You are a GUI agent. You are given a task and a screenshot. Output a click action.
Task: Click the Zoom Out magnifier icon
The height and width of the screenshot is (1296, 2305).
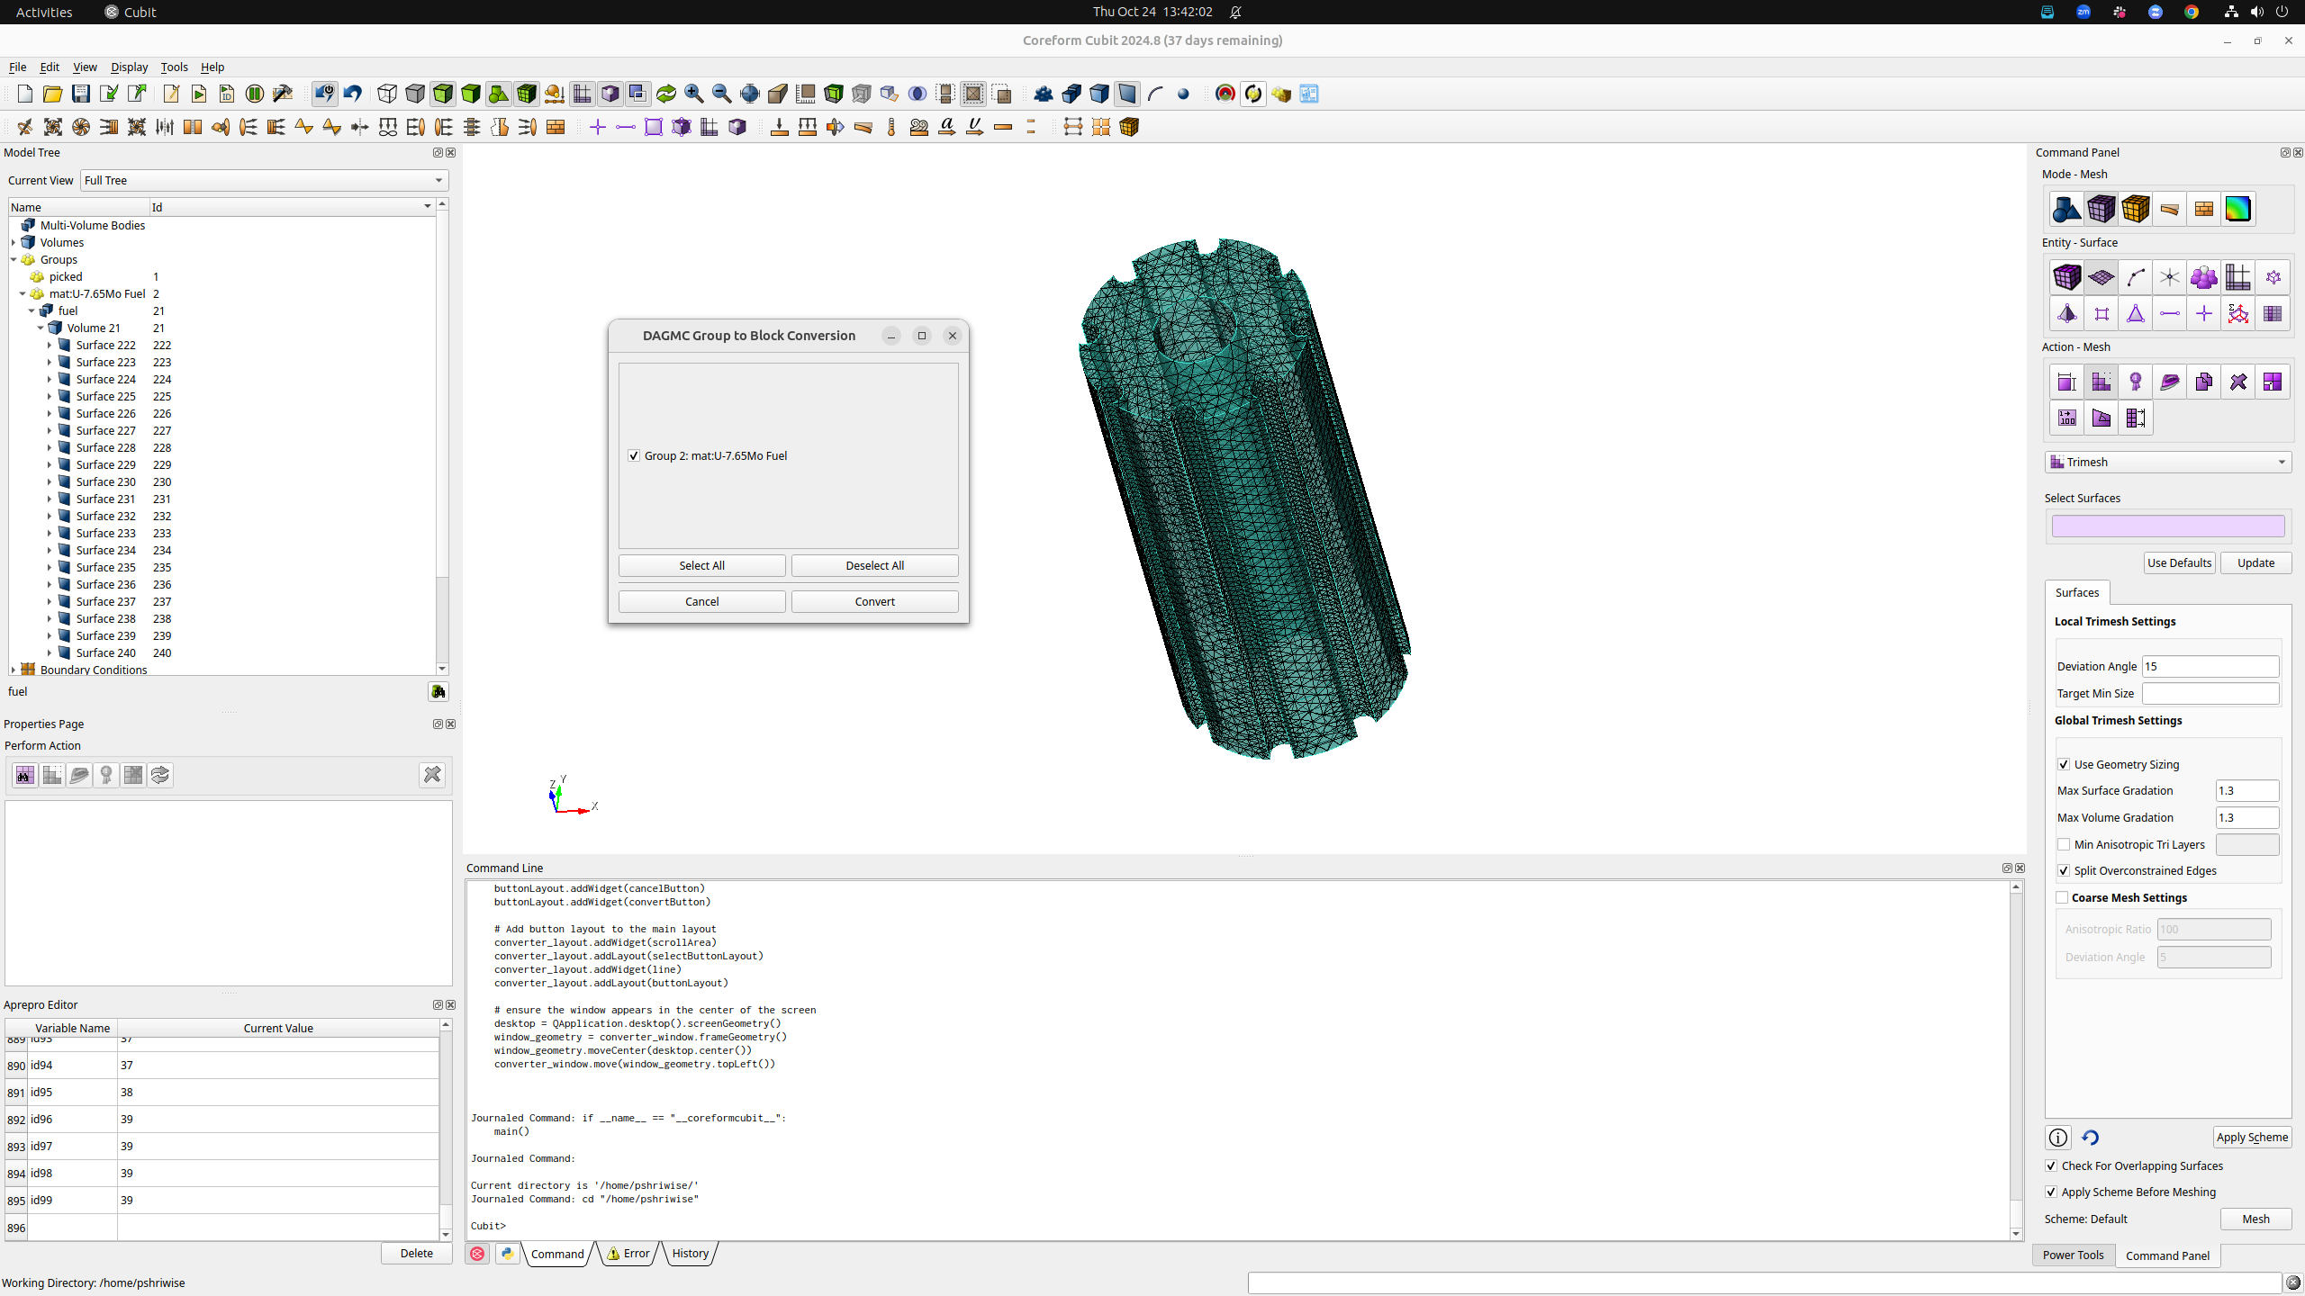click(x=722, y=94)
